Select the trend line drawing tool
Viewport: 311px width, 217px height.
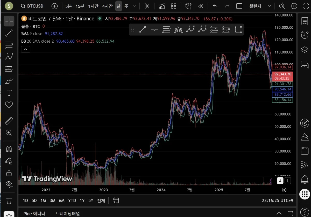pyautogui.click(x=9, y=33)
